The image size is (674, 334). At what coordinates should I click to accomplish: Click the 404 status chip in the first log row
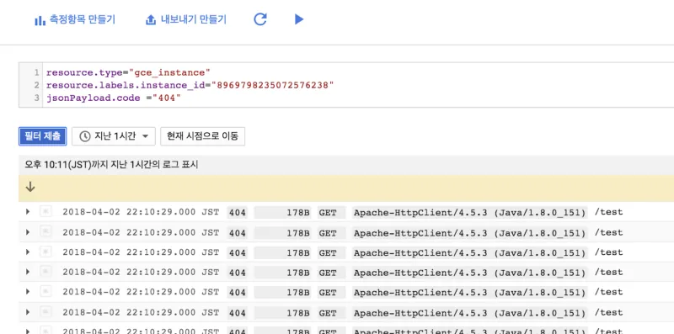[x=238, y=212]
